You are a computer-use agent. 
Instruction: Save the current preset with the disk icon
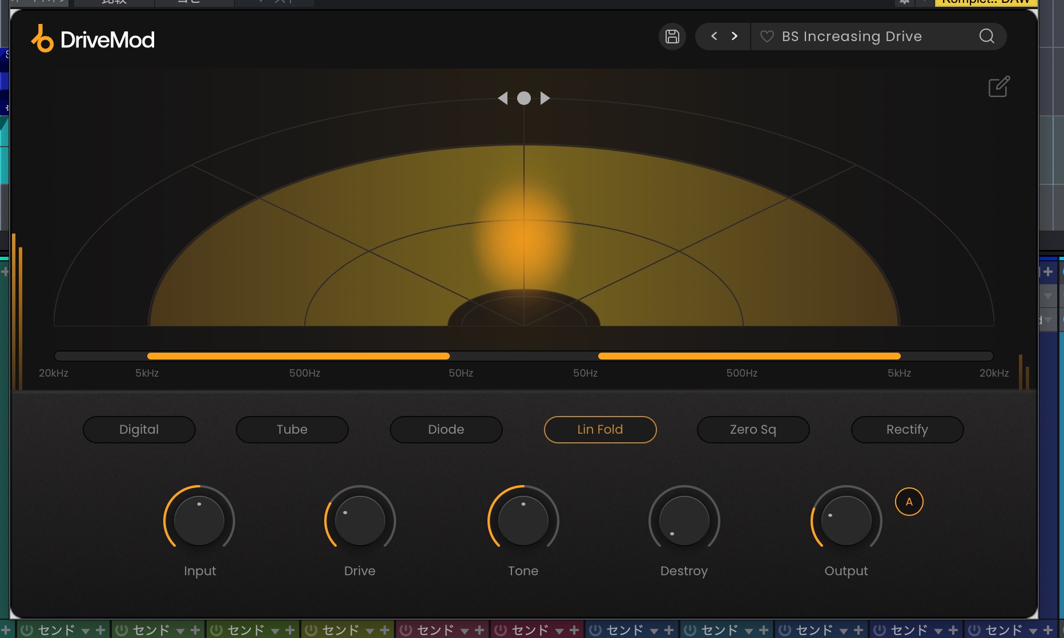pos(672,37)
